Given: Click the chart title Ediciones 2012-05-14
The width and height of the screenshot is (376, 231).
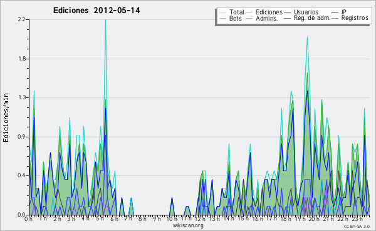Looking at the screenshot, I should [x=97, y=11].
